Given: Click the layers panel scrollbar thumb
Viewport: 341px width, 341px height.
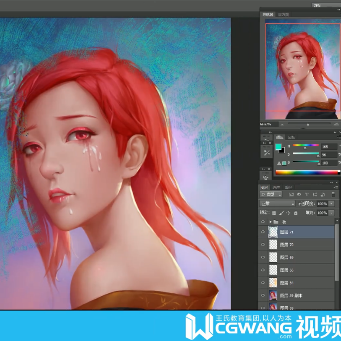Looking at the screenshot, I should 337,252.
